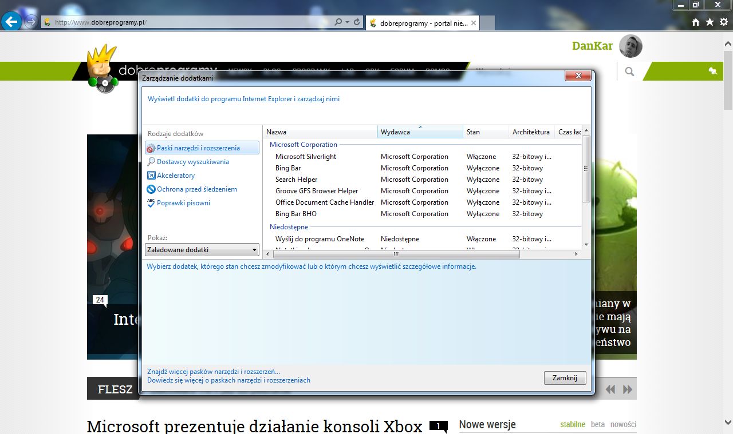The image size is (733, 434).
Task: Switch to nowości versions tab
Action: point(623,425)
